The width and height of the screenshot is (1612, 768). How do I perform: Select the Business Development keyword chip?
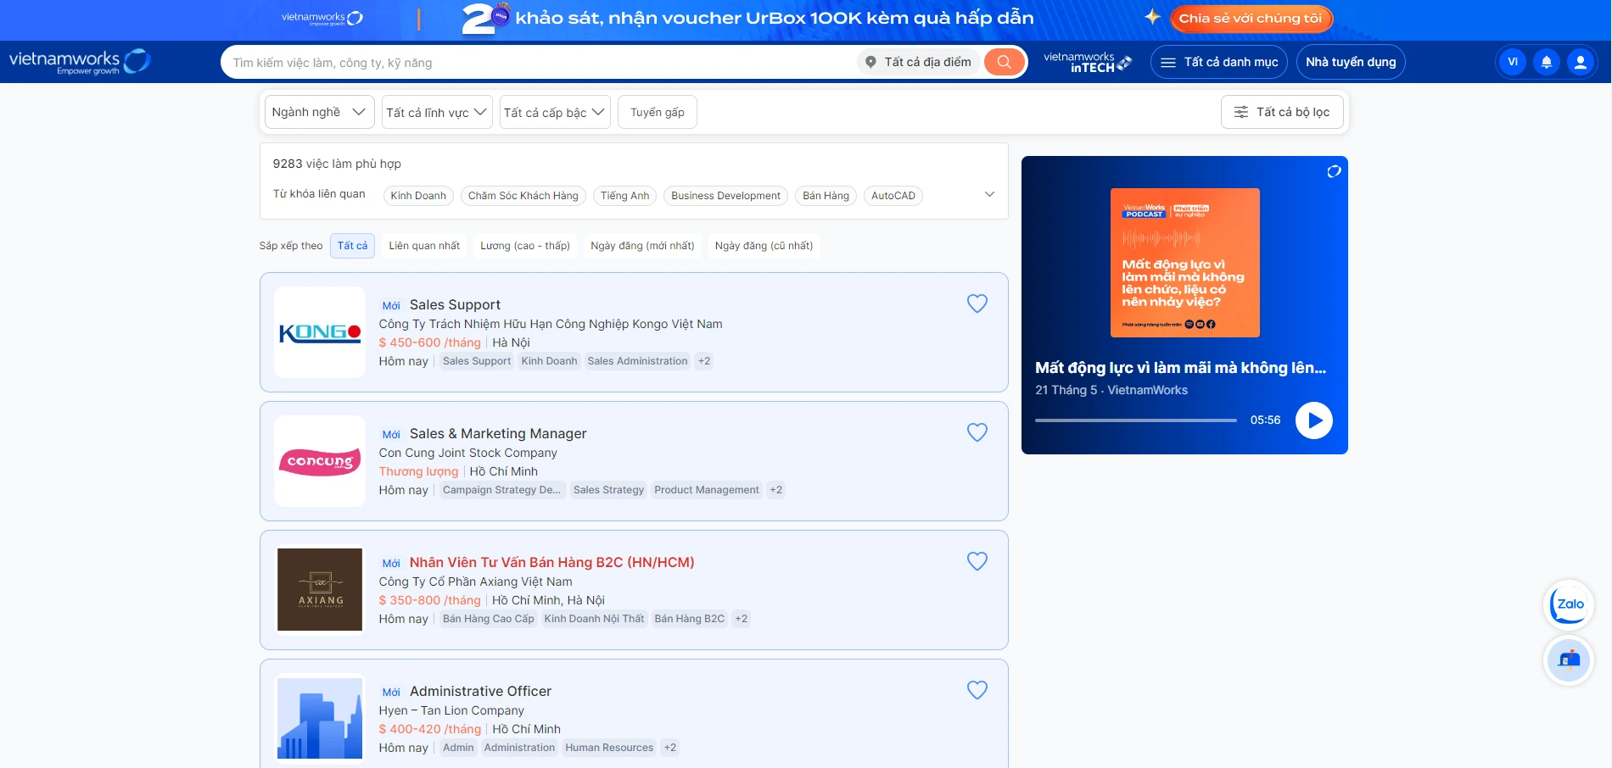tap(725, 196)
